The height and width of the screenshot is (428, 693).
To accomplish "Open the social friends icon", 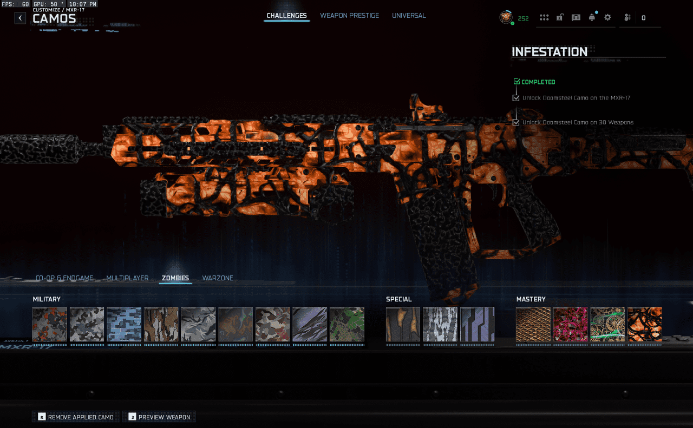I will [x=627, y=18].
